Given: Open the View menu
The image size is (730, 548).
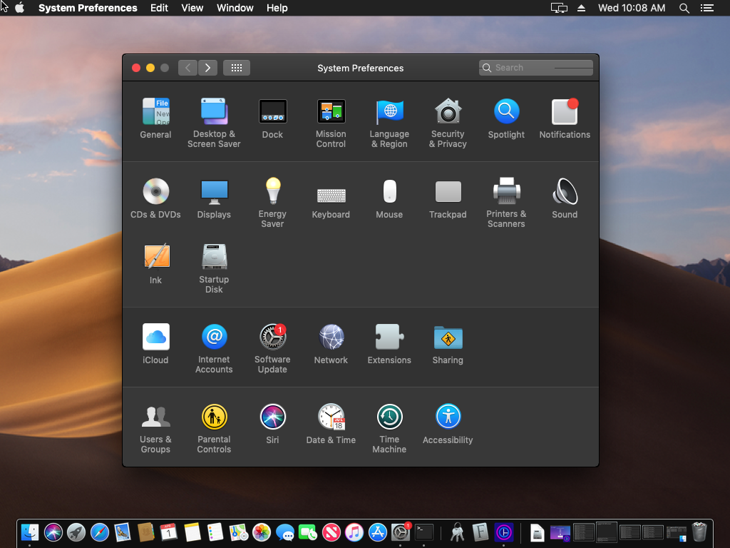Looking at the screenshot, I should (192, 8).
